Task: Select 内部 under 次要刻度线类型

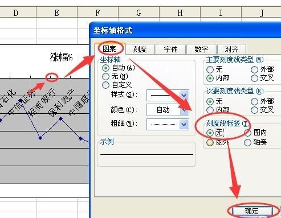Action: coord(210,110)
